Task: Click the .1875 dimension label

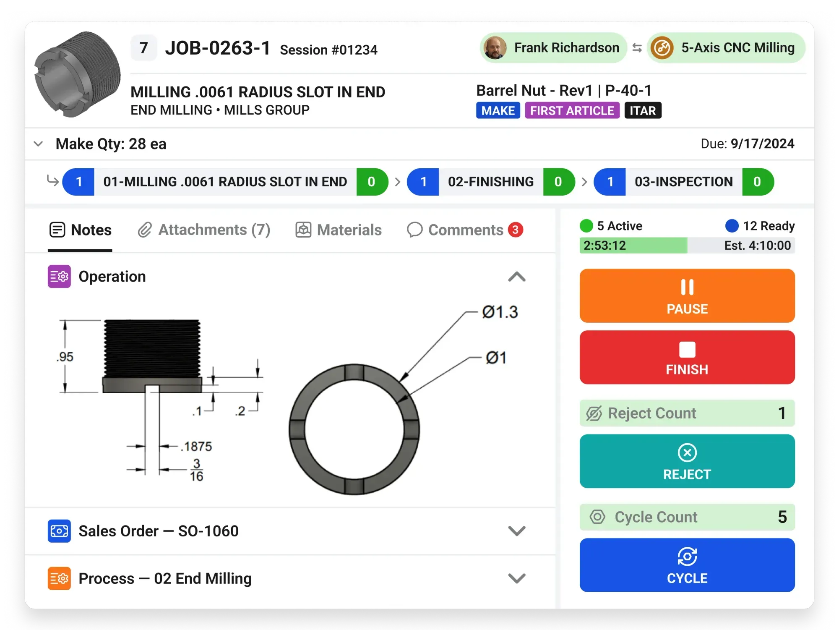Action: point(197,446)
